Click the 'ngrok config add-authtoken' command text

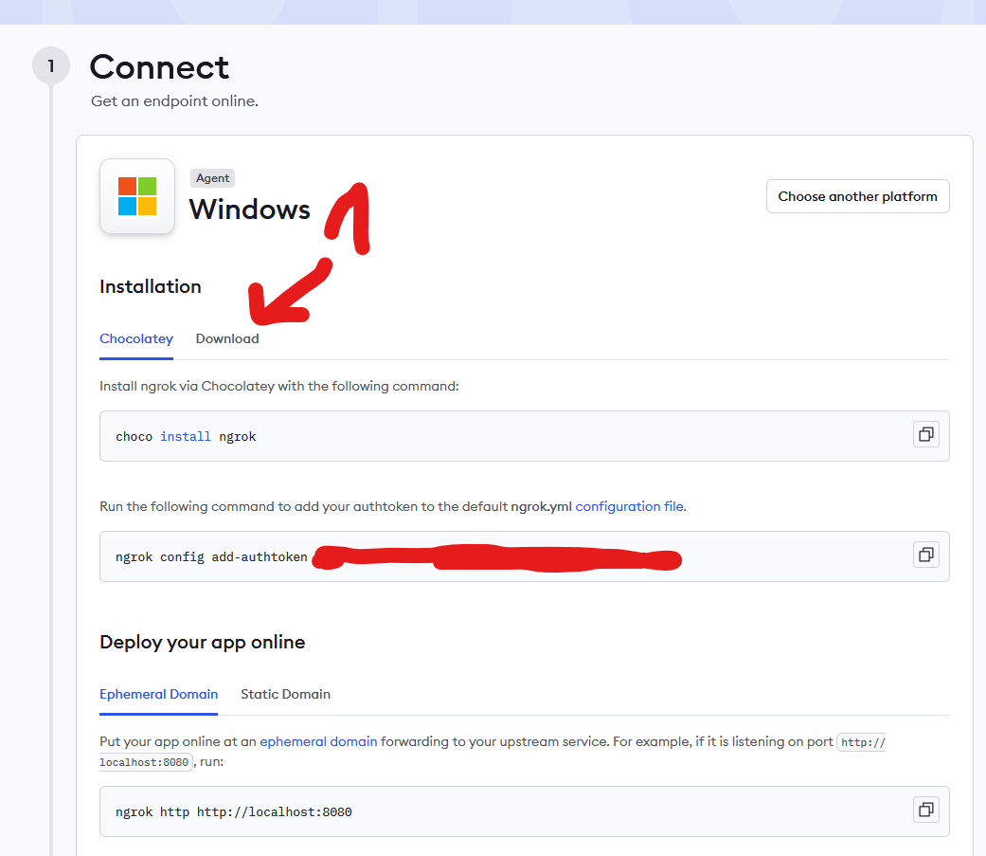(x=211, y=557)
